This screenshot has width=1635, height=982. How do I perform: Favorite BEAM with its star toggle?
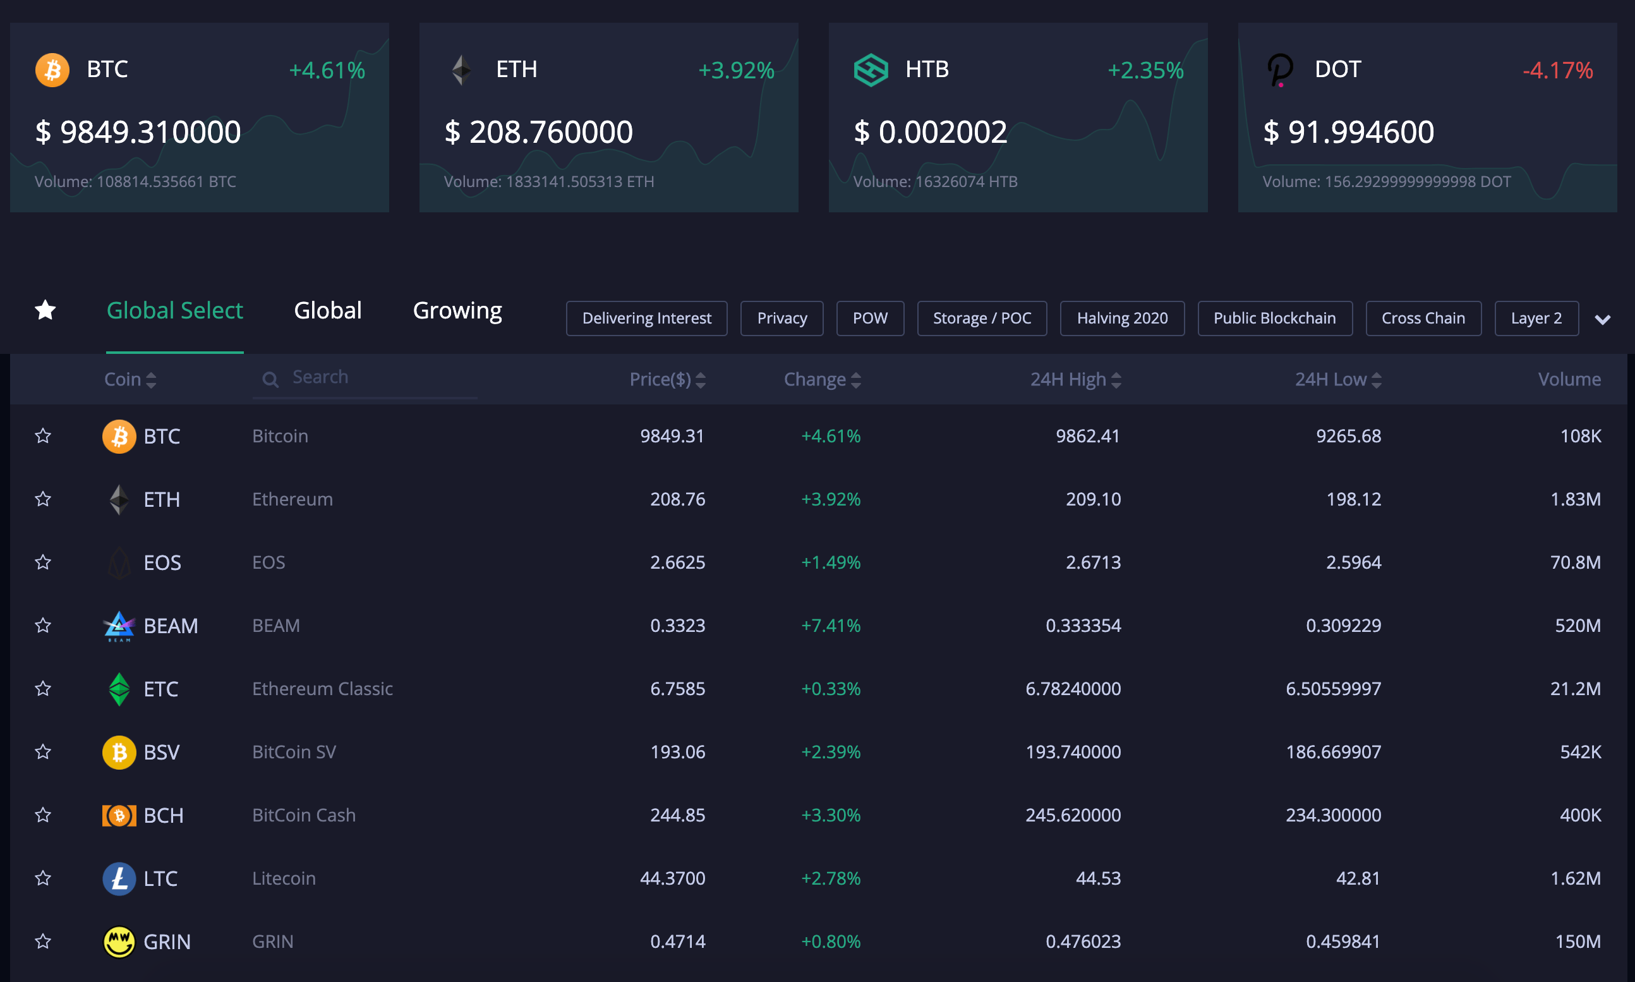pyautogui.click(x=43, y=625)
